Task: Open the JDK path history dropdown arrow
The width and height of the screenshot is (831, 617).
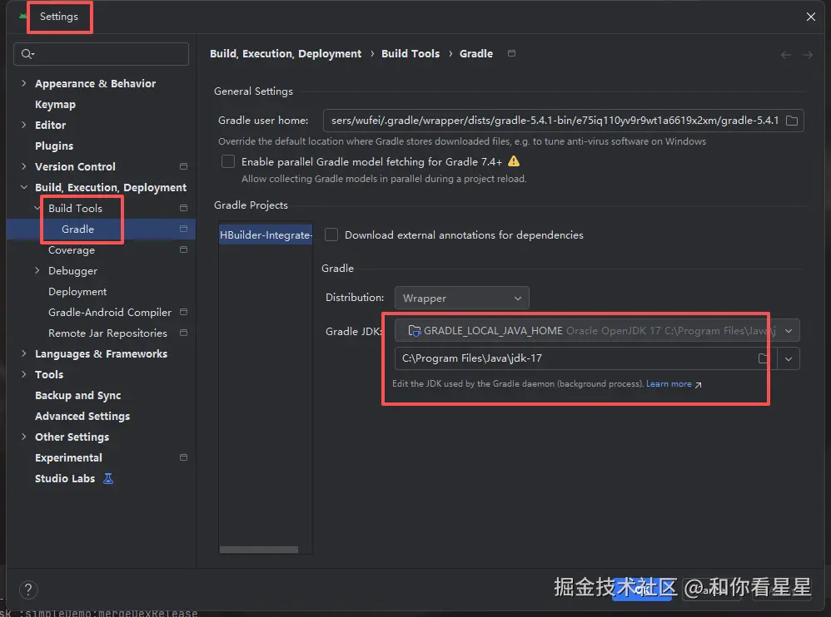Action: click(789, 358)
